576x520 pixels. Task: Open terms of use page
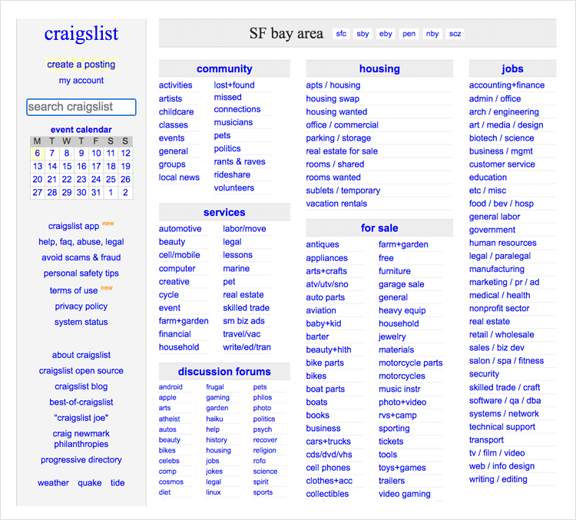74,290
